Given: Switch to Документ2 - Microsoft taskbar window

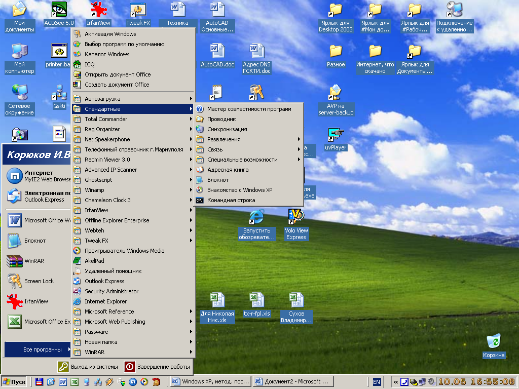Looking at the screenshot, I should [293, 382].
